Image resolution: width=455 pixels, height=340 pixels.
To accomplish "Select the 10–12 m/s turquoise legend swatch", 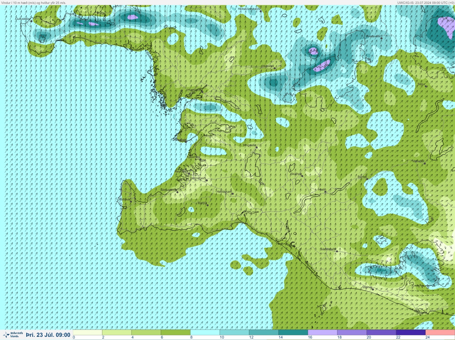I will tap(234, 333).
